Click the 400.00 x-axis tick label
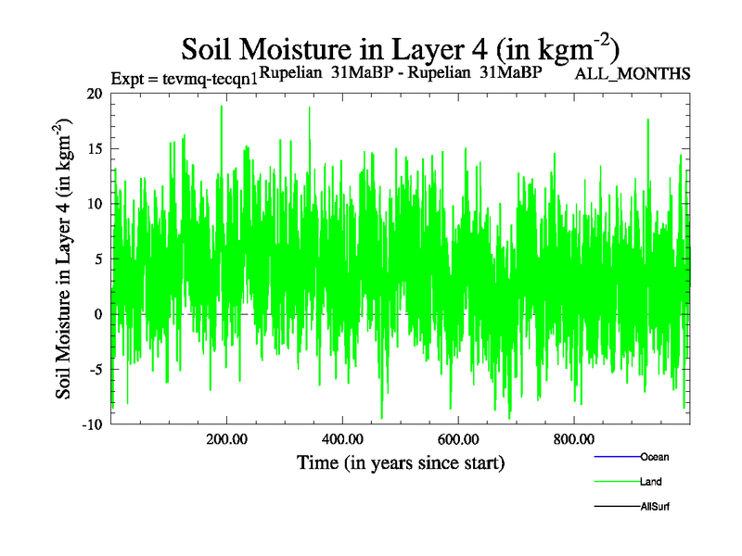This screenshot has height=556, width=742. 342,438
